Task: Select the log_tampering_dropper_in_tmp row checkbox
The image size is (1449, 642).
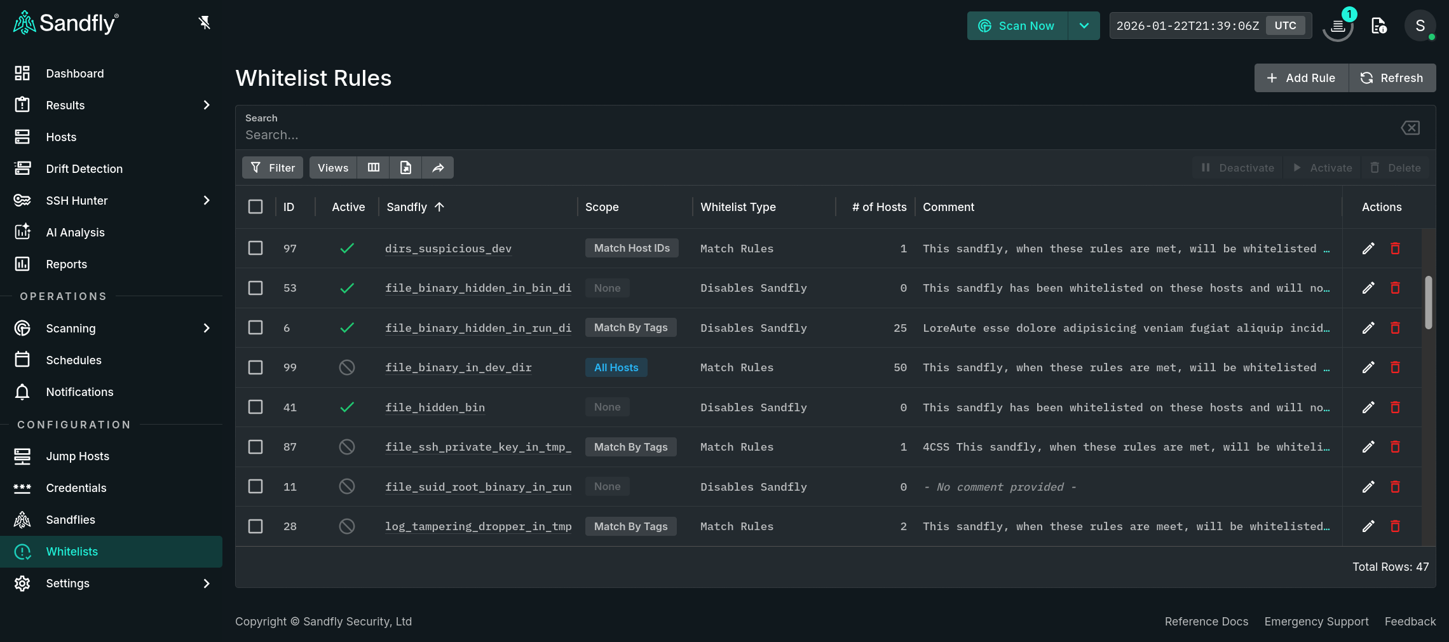Action: (x=255, y=526)
